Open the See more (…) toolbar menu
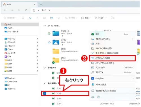The height and width of the screenshot is (107, 141). pyautogui.click(x=113, y=18)
